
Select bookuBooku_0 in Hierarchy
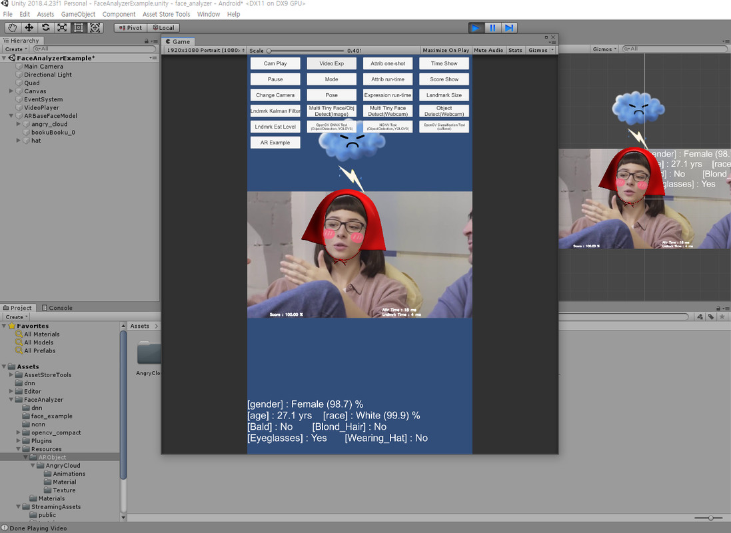point(53,133)
